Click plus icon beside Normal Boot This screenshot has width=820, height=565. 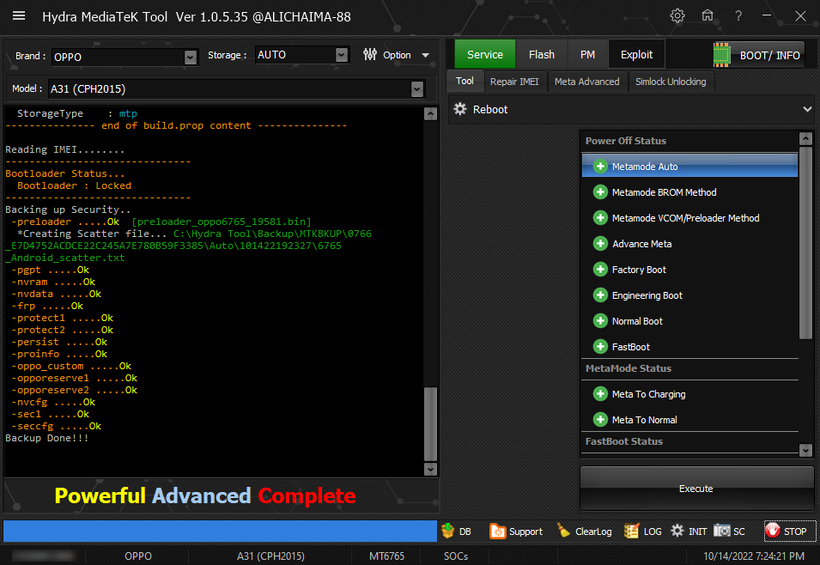point(600,320)
